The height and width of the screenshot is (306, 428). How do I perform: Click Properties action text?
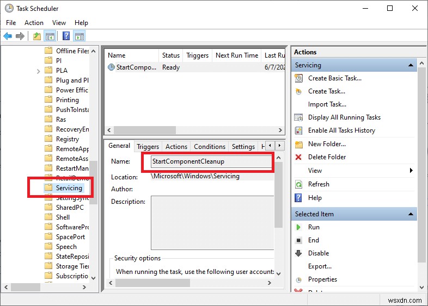pyautogui.click(x=322, y=279)
